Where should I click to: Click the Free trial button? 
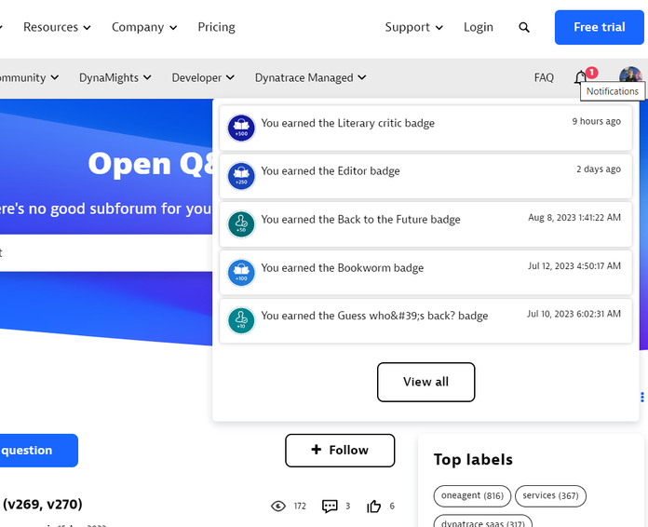(x=599, y=27)
